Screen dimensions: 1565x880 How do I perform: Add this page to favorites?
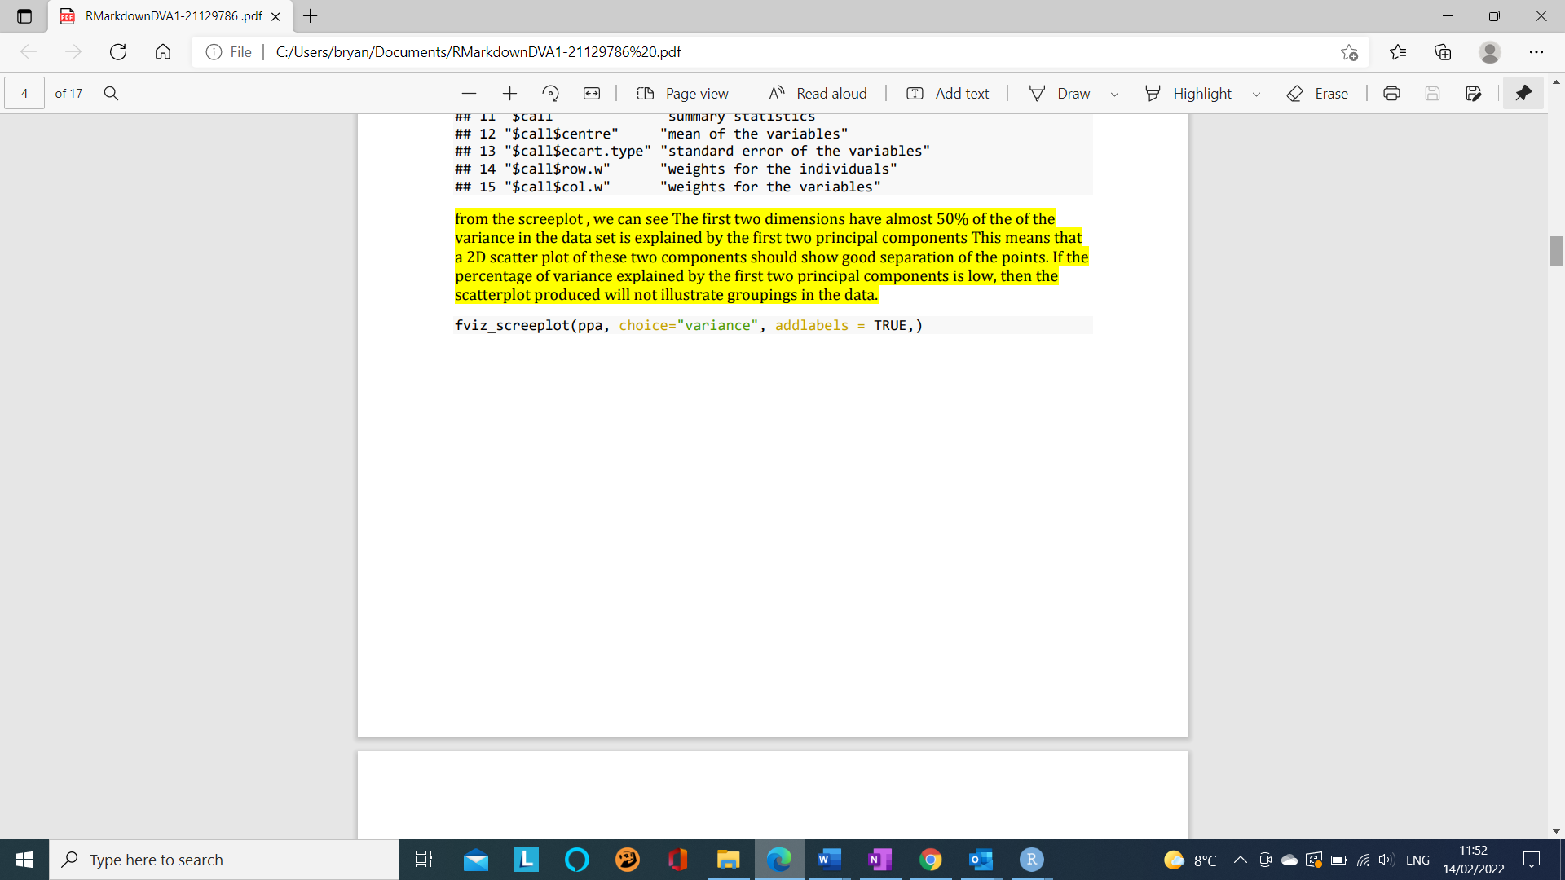click(1349, 52)
